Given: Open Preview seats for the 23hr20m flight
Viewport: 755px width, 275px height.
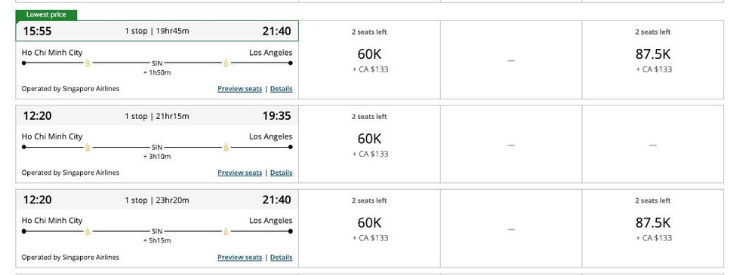Looking at the screenshot, I should click(x=240, y=257).
